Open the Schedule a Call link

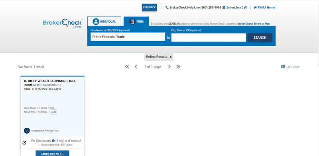pyautogui.click(x=236, y=8)
